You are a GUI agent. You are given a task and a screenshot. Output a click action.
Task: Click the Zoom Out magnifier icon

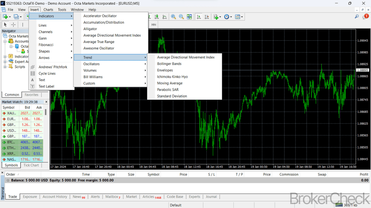[181, 17]
